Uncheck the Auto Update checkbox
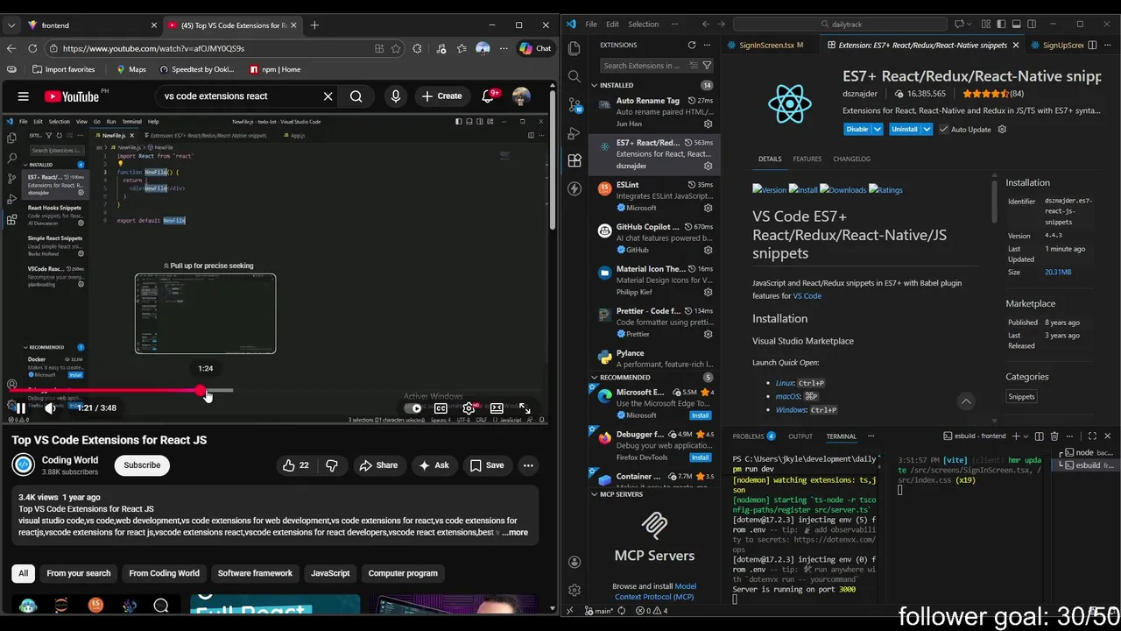The width and height of the screenshot is (1121, 631). (943, 129)
